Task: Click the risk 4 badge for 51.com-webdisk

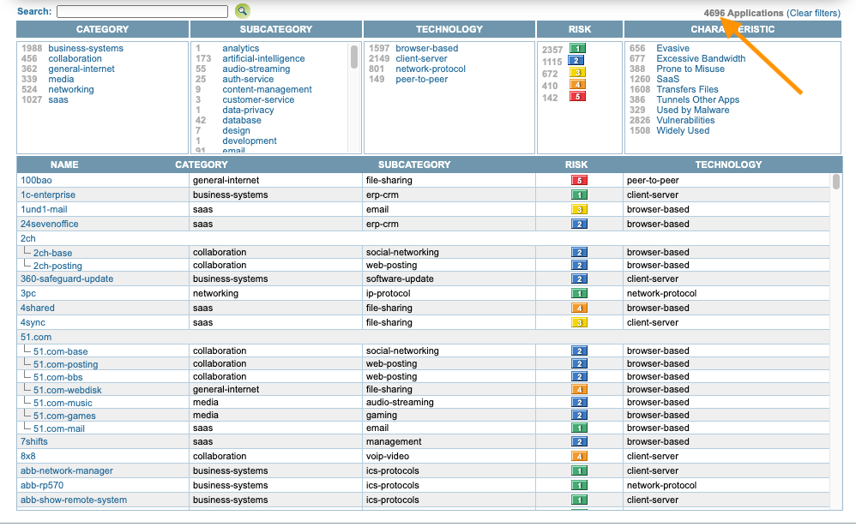Action: tap(579, 390)
